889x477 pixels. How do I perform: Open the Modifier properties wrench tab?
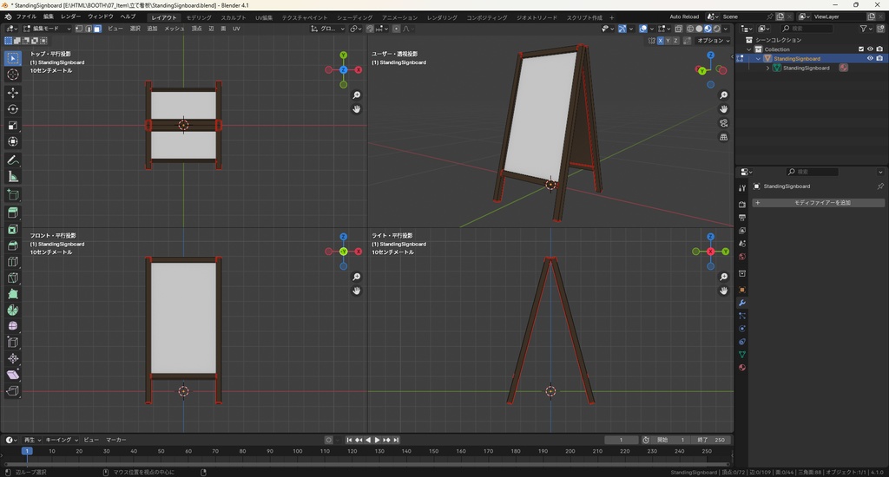pyautogui.click(x=742, y=302)
